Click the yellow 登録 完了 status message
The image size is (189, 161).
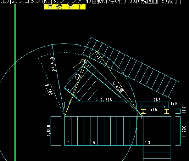[x=65, y=7]
